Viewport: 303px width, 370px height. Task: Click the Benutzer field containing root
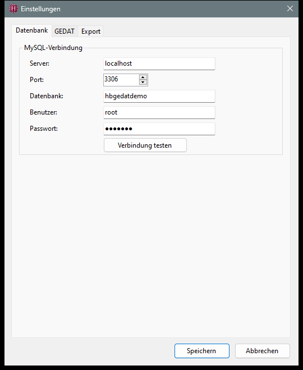tap(159, 112)
